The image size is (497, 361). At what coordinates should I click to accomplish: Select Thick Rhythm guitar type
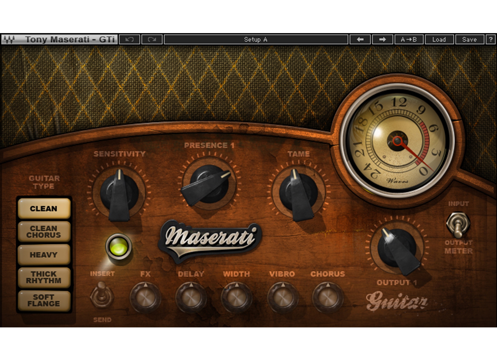coord(44,277)
